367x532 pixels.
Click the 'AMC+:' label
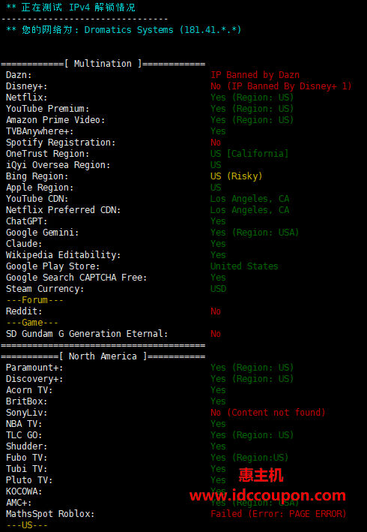coord(19,503)
